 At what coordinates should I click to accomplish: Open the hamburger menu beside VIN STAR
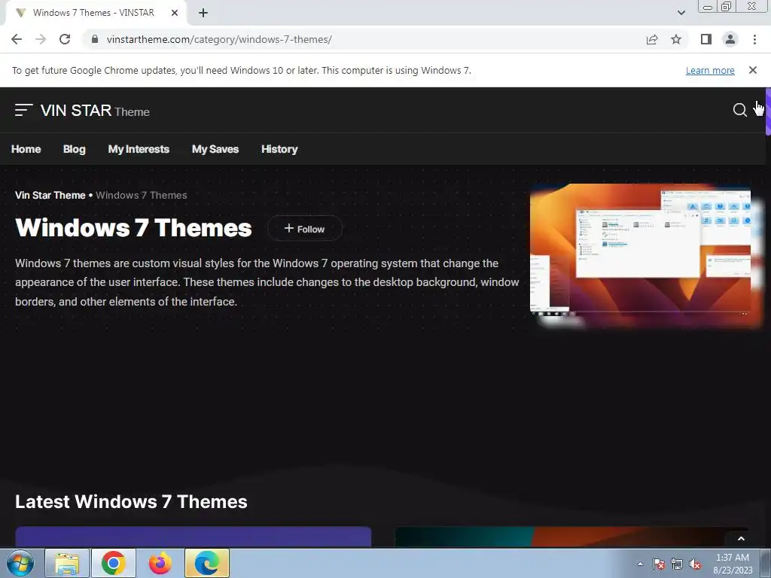[23, 110]
